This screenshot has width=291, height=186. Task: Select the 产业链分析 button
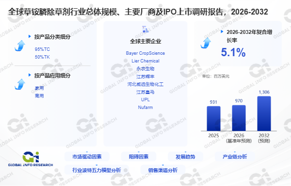(235, 157)
